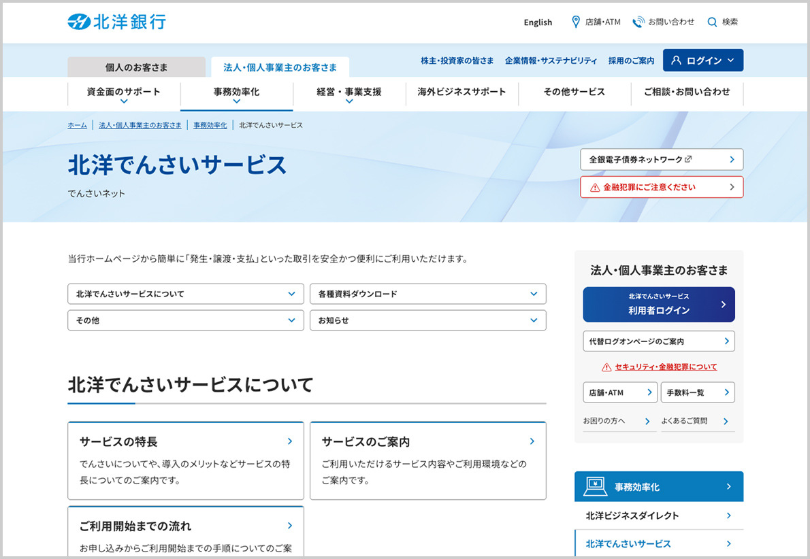
Task: Click the 北洋銀行 logo
Action: coord(117,22)
